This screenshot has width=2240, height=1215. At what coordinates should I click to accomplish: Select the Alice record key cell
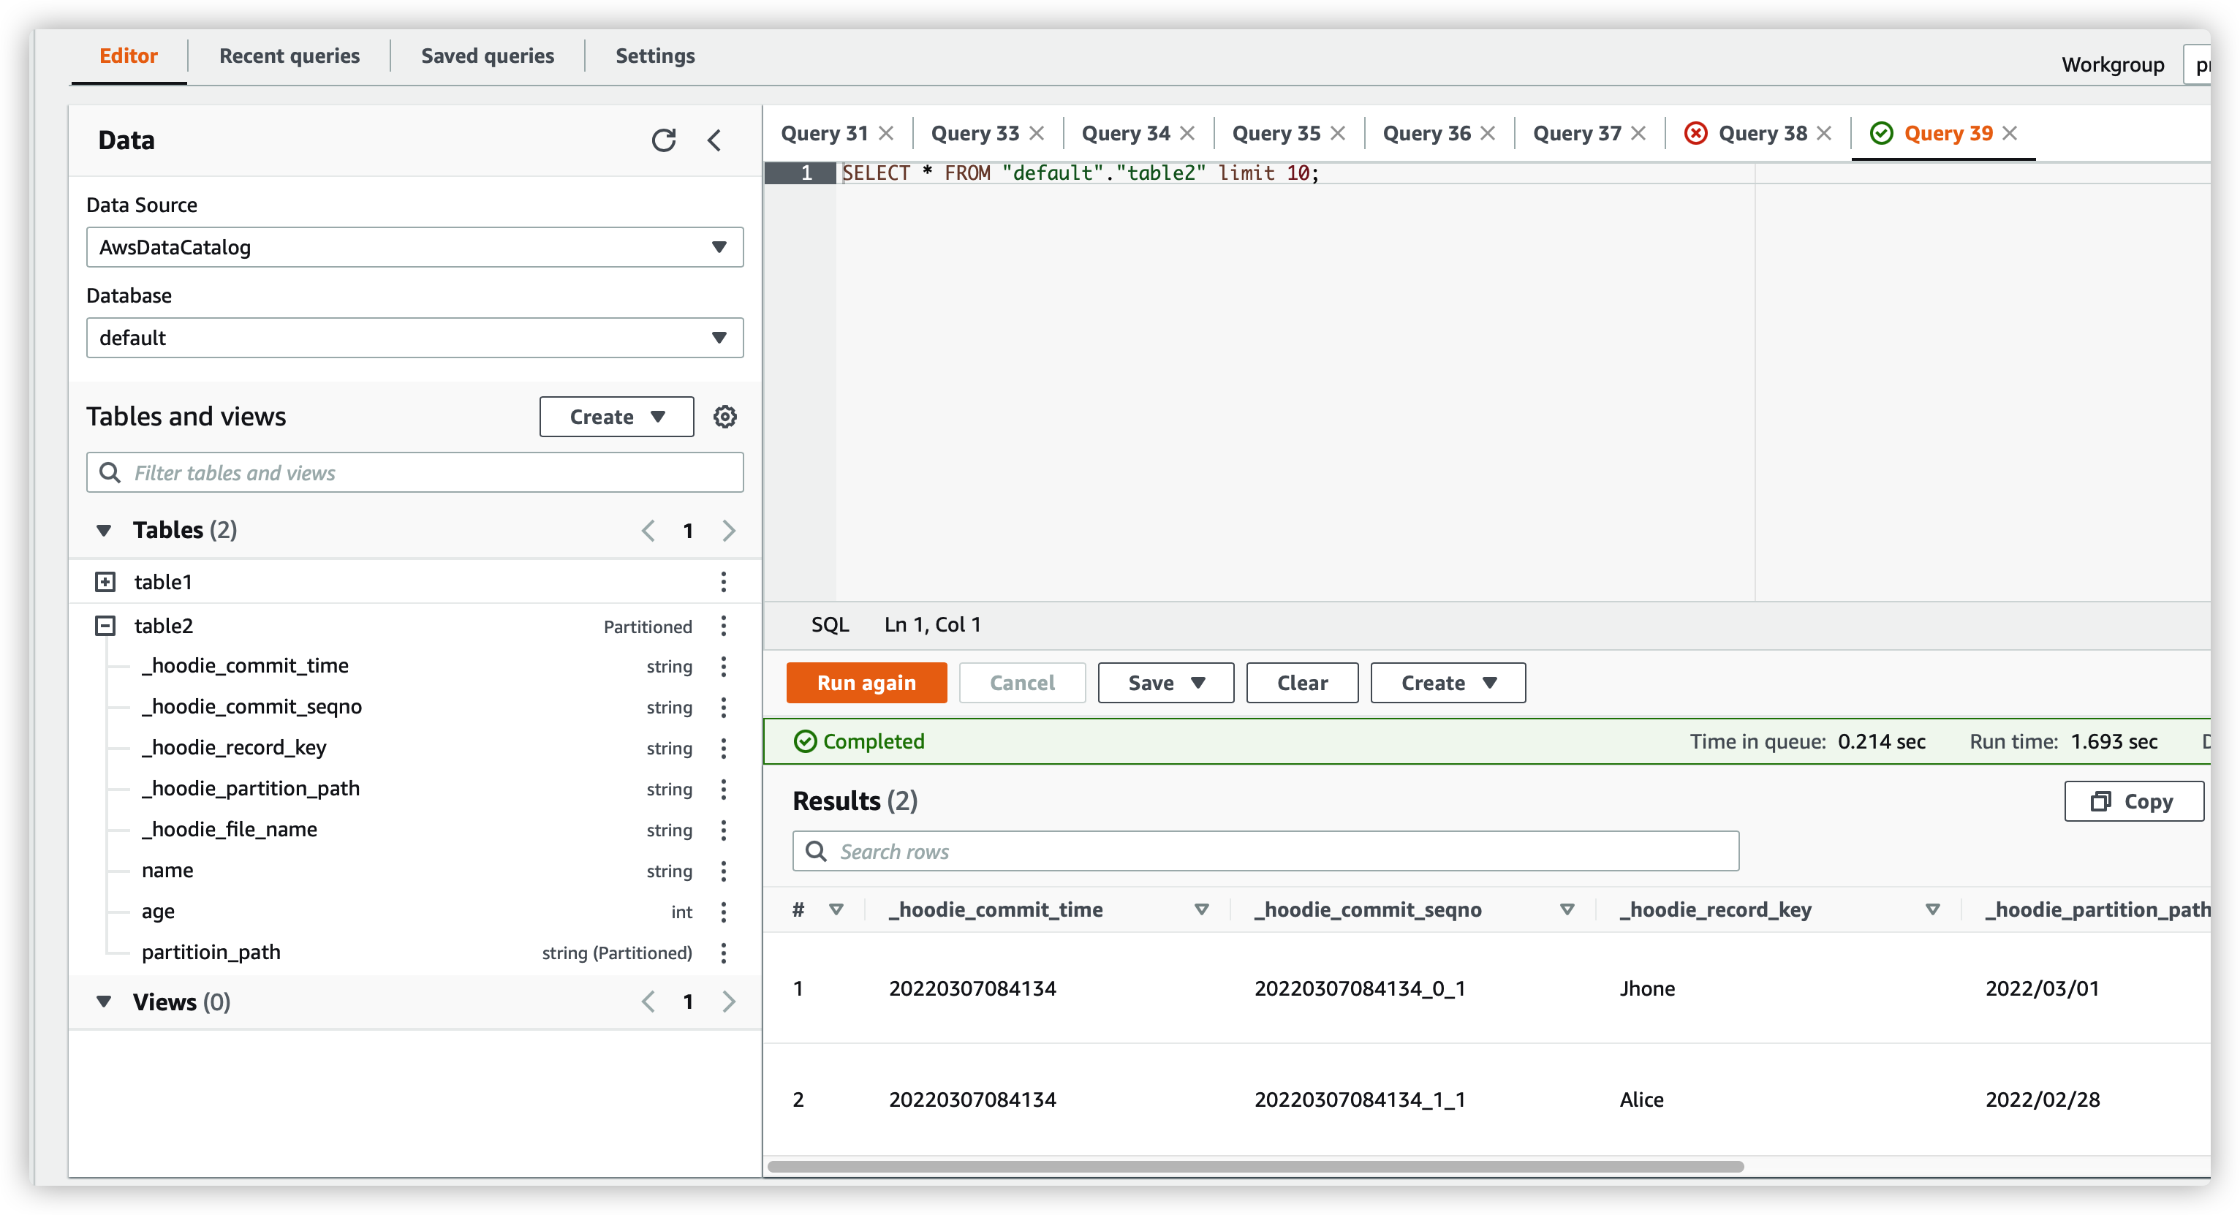[1641, 1099]
